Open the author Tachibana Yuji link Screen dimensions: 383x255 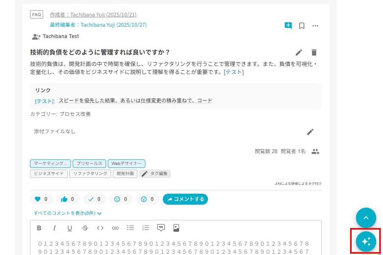93,15
